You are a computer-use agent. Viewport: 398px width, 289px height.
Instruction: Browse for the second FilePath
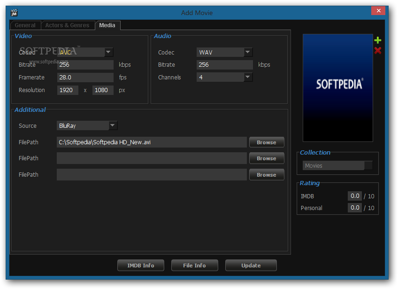[x=267, y=158]
